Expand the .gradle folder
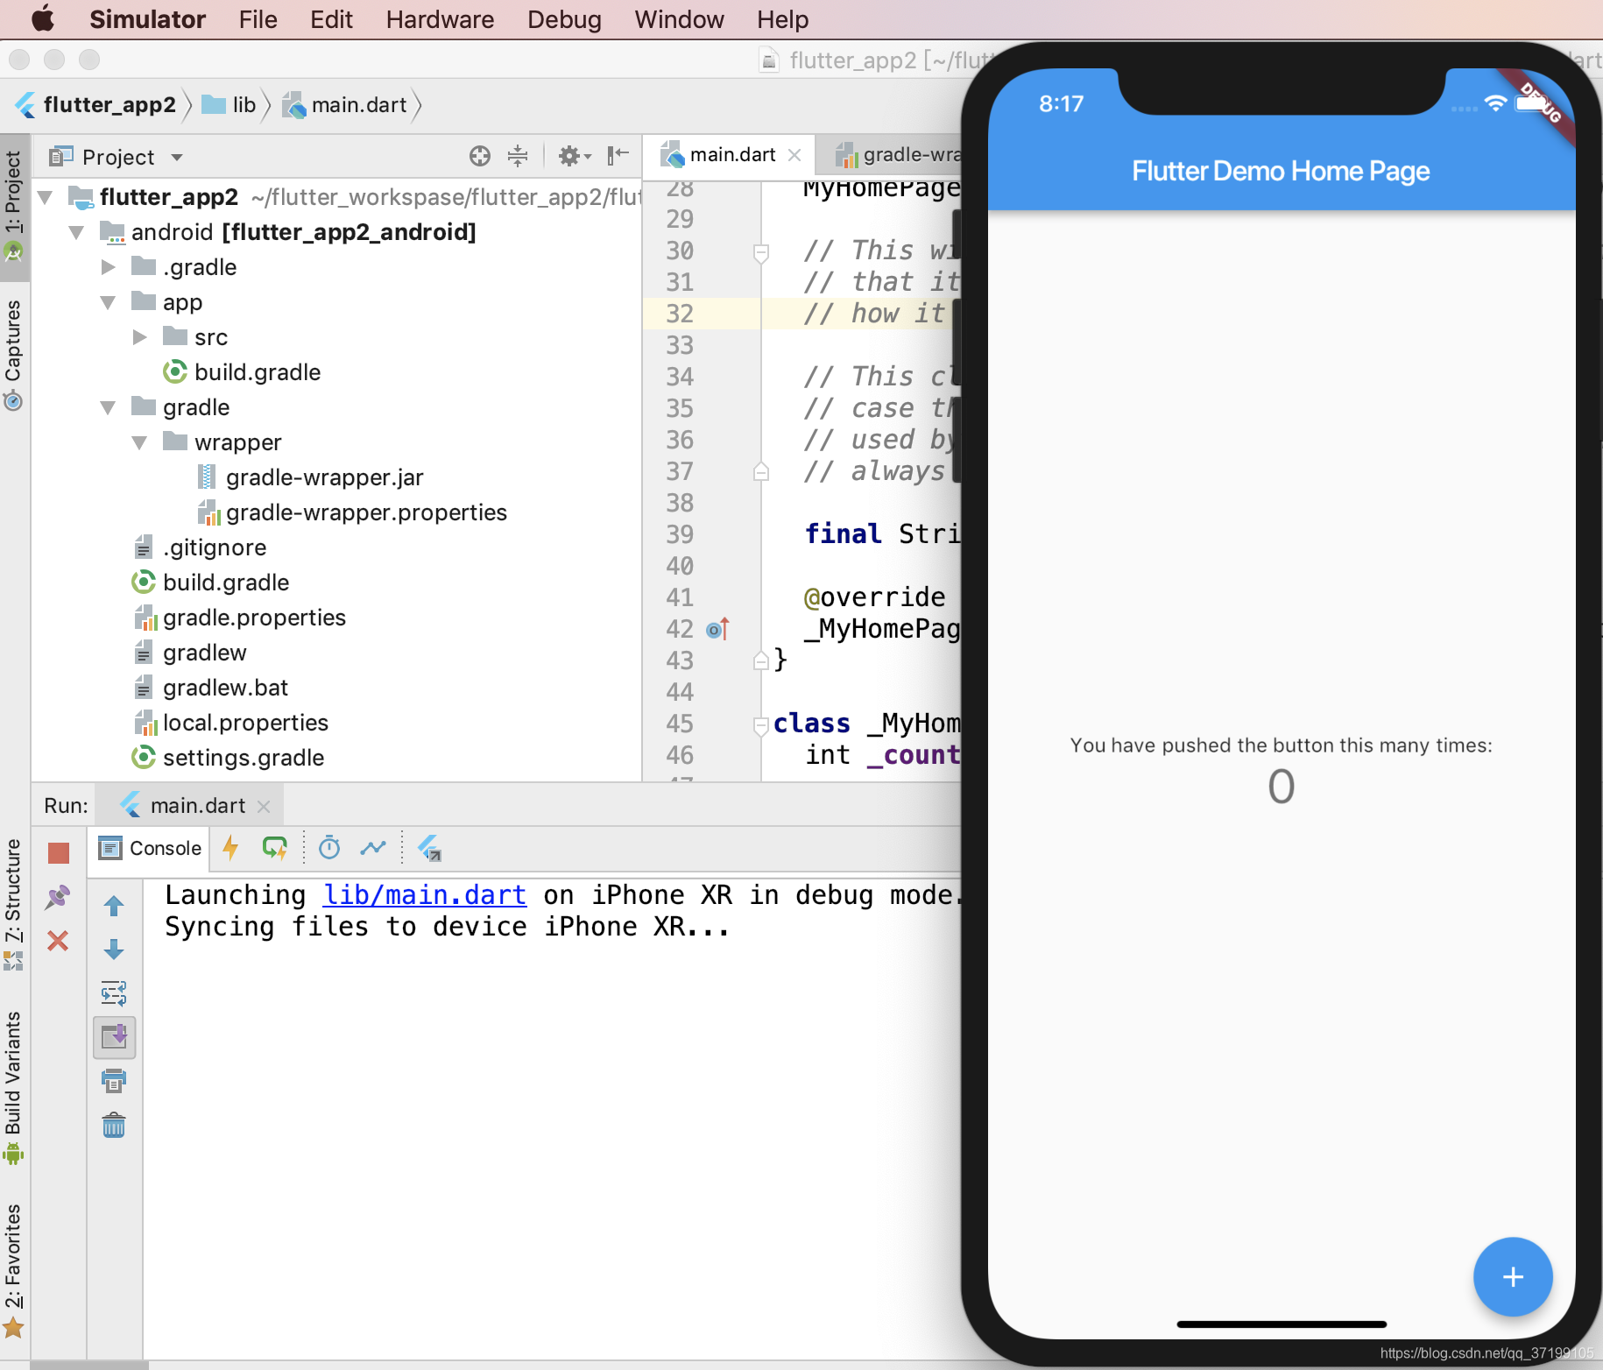Image resolution: width=1603 pixels, height=1370 pixels. pos(109,266)
